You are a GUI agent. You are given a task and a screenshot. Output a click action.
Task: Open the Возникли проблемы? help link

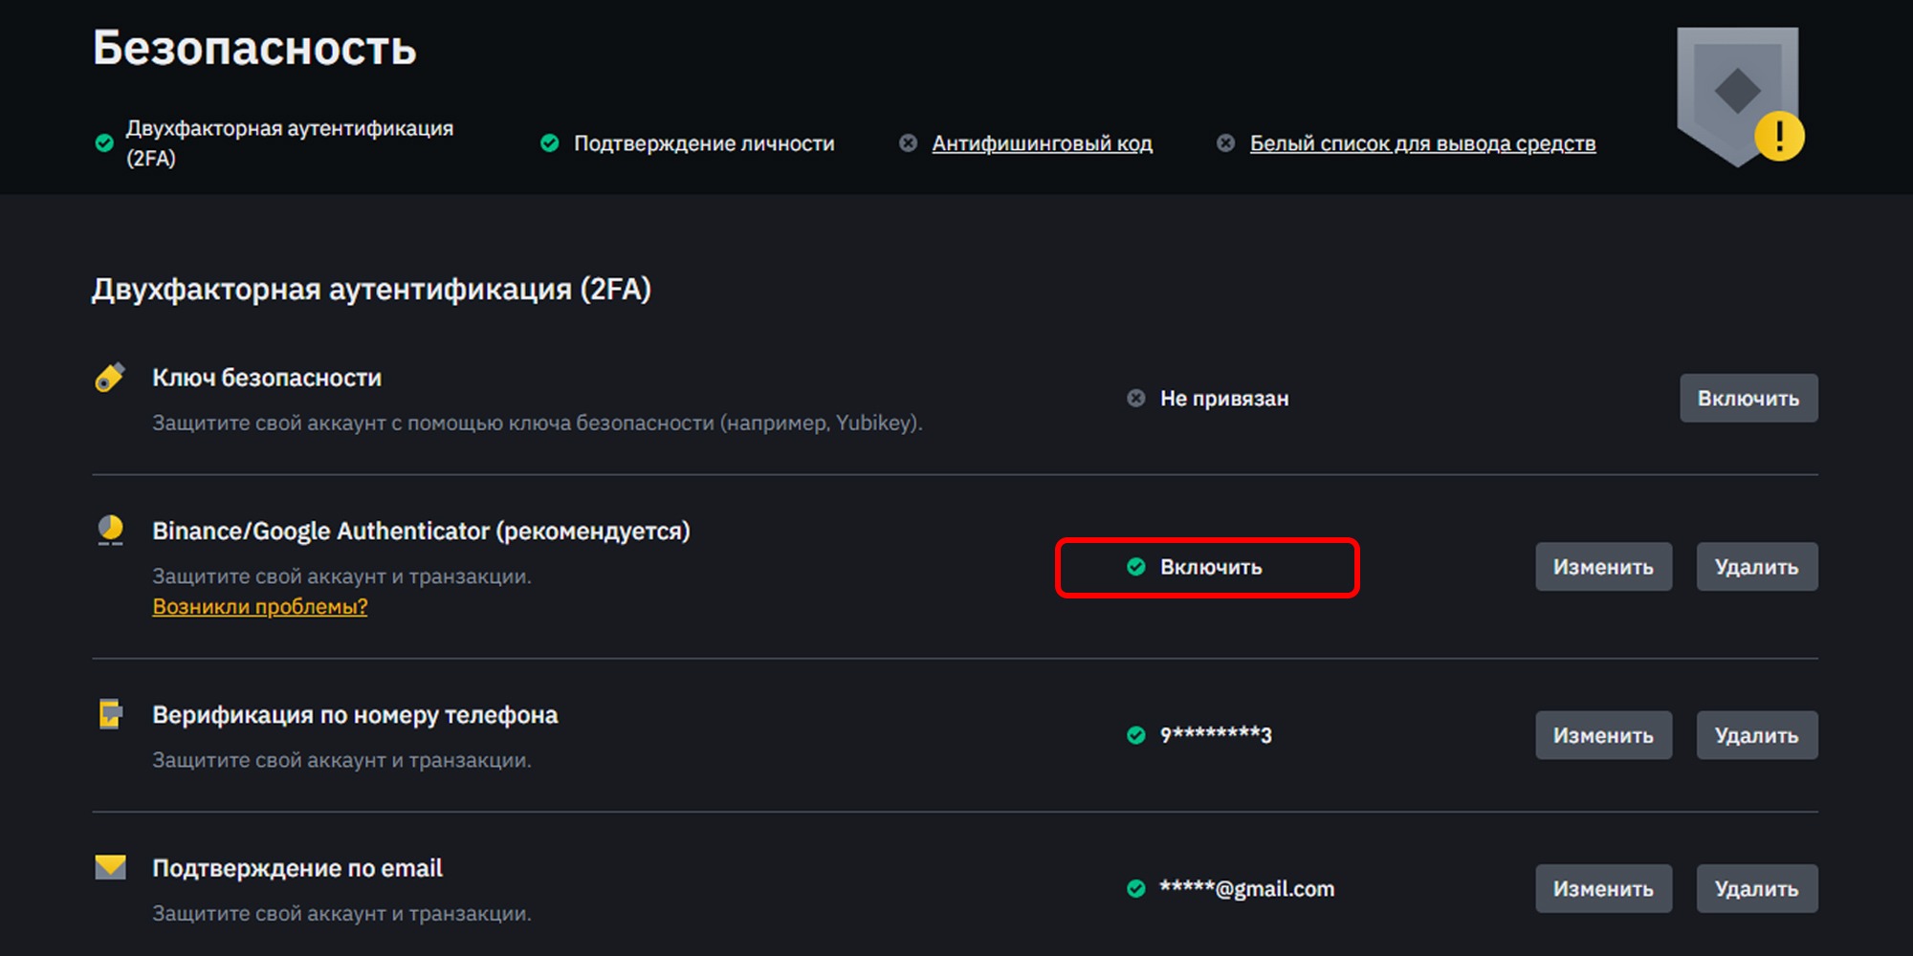(x=259, y=606)
